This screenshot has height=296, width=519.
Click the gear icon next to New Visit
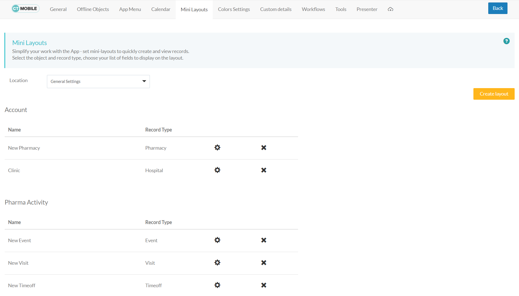pos(217,263)
